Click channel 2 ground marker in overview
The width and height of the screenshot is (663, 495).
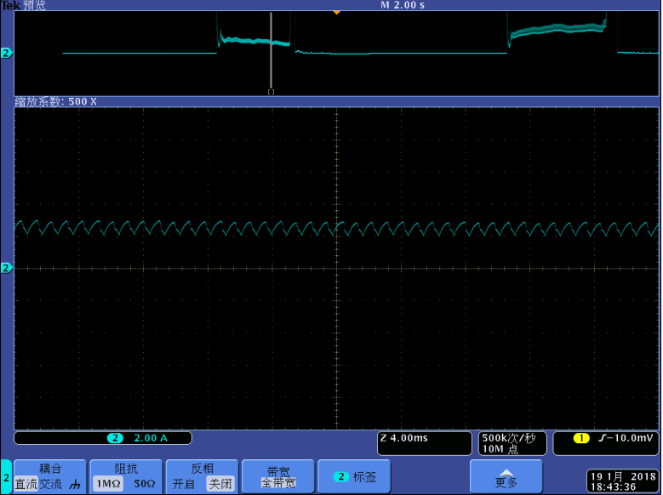pyautogui.click(x=7, y=53)
